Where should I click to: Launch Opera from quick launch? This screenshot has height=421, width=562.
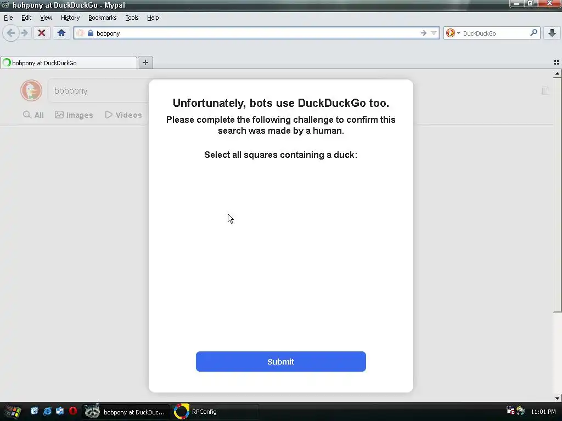pos(73,411)
